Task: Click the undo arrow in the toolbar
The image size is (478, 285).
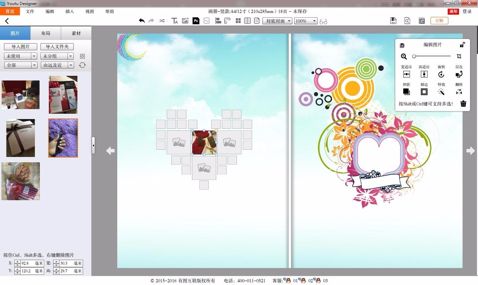Action: [142, 21]
